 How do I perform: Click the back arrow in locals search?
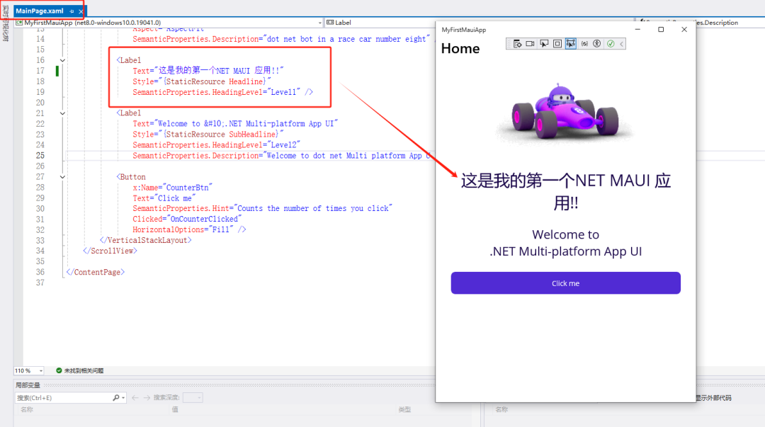135,398
